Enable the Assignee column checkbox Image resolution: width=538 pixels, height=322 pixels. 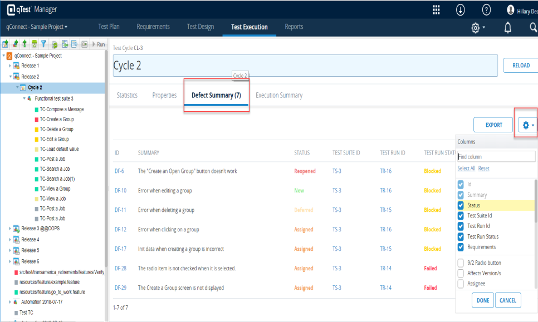coord(461,284)
